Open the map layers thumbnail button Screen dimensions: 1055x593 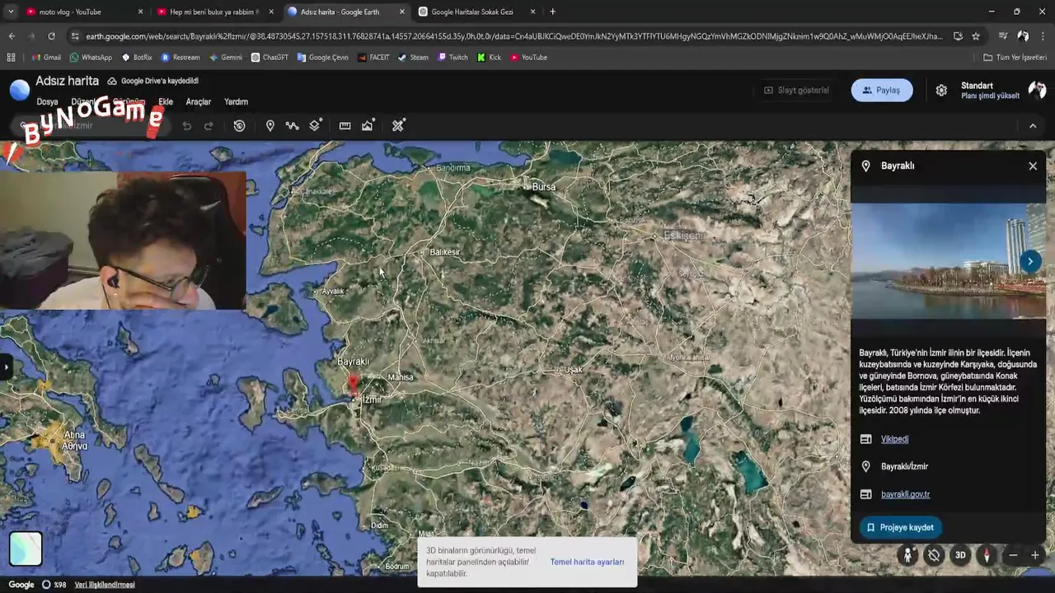click(26, 549)
